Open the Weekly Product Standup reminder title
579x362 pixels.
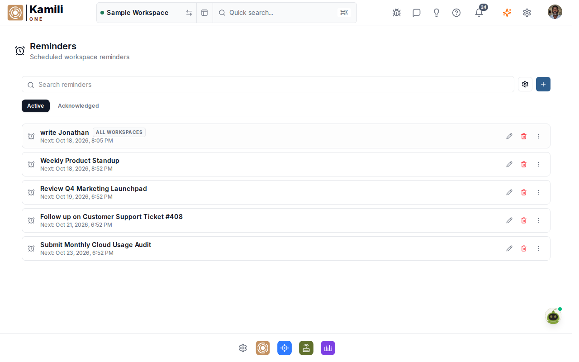pos(80,161)
